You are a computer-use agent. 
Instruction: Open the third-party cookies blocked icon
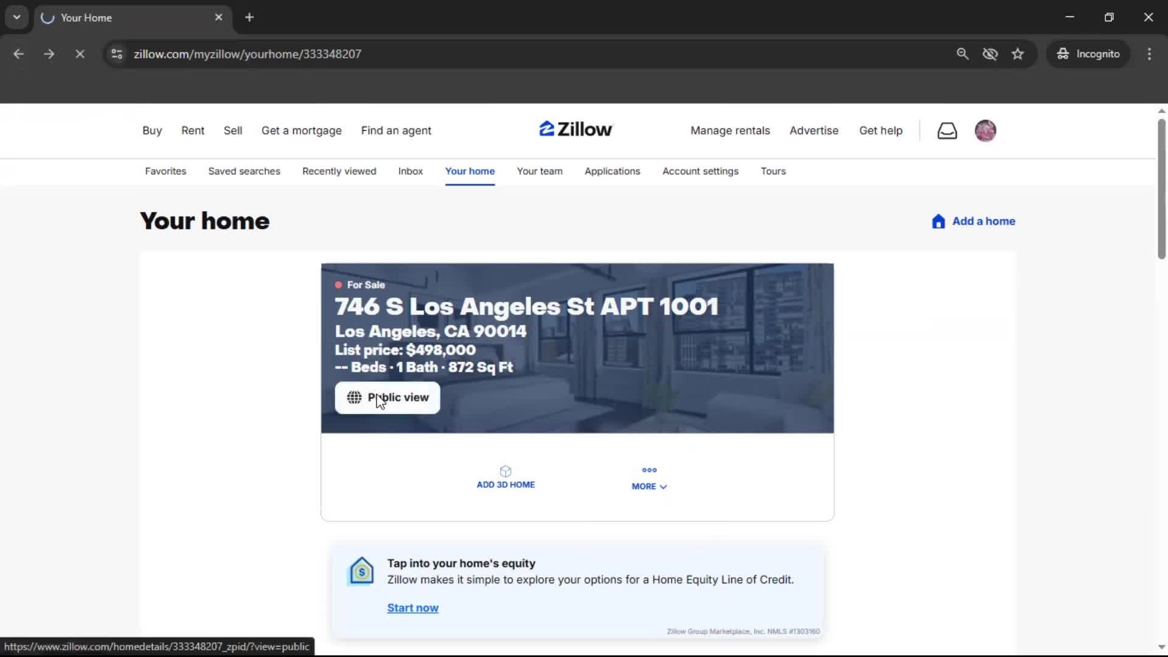click(x=990, y=54)
